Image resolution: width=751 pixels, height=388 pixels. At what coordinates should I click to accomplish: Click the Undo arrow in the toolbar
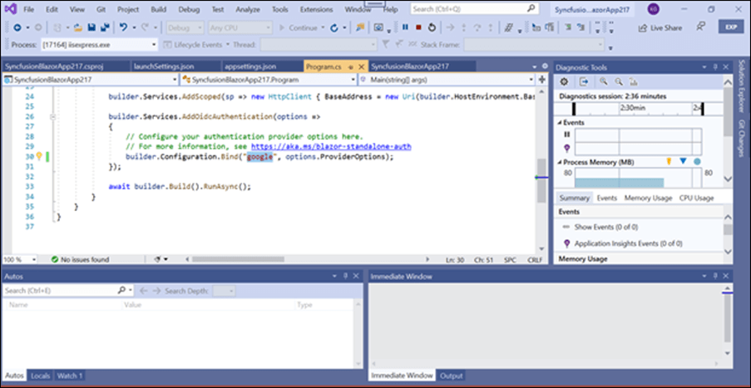point(122,27)
